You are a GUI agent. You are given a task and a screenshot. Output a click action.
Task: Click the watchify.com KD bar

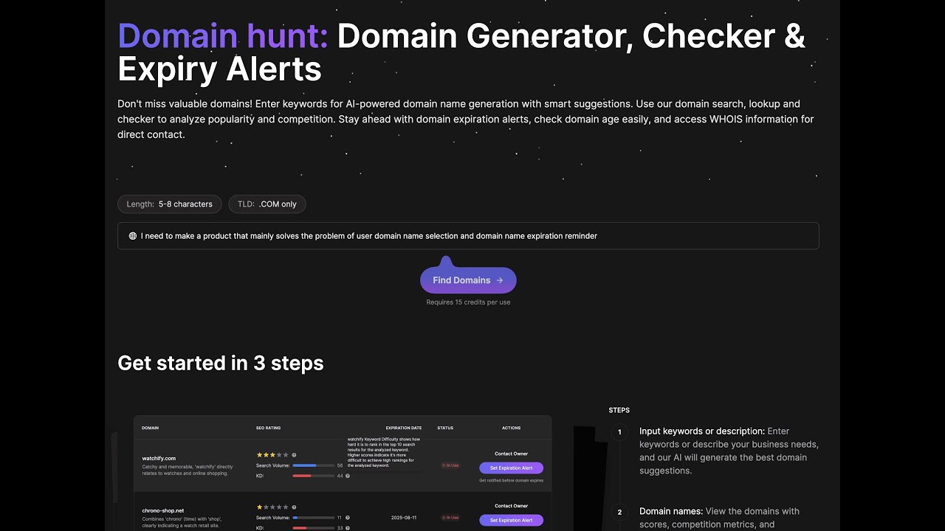point(313,476)
